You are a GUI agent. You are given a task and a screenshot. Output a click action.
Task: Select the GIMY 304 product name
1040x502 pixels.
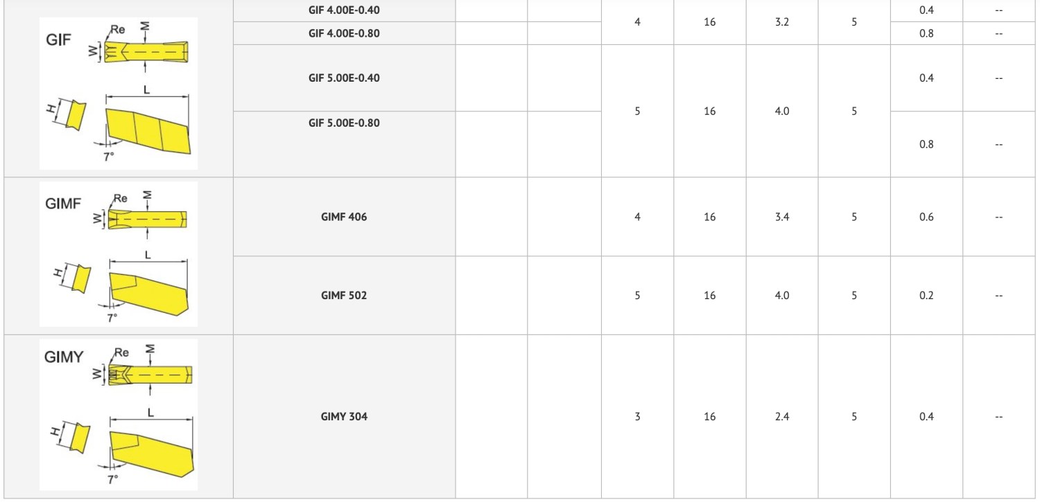pos(344,416)
